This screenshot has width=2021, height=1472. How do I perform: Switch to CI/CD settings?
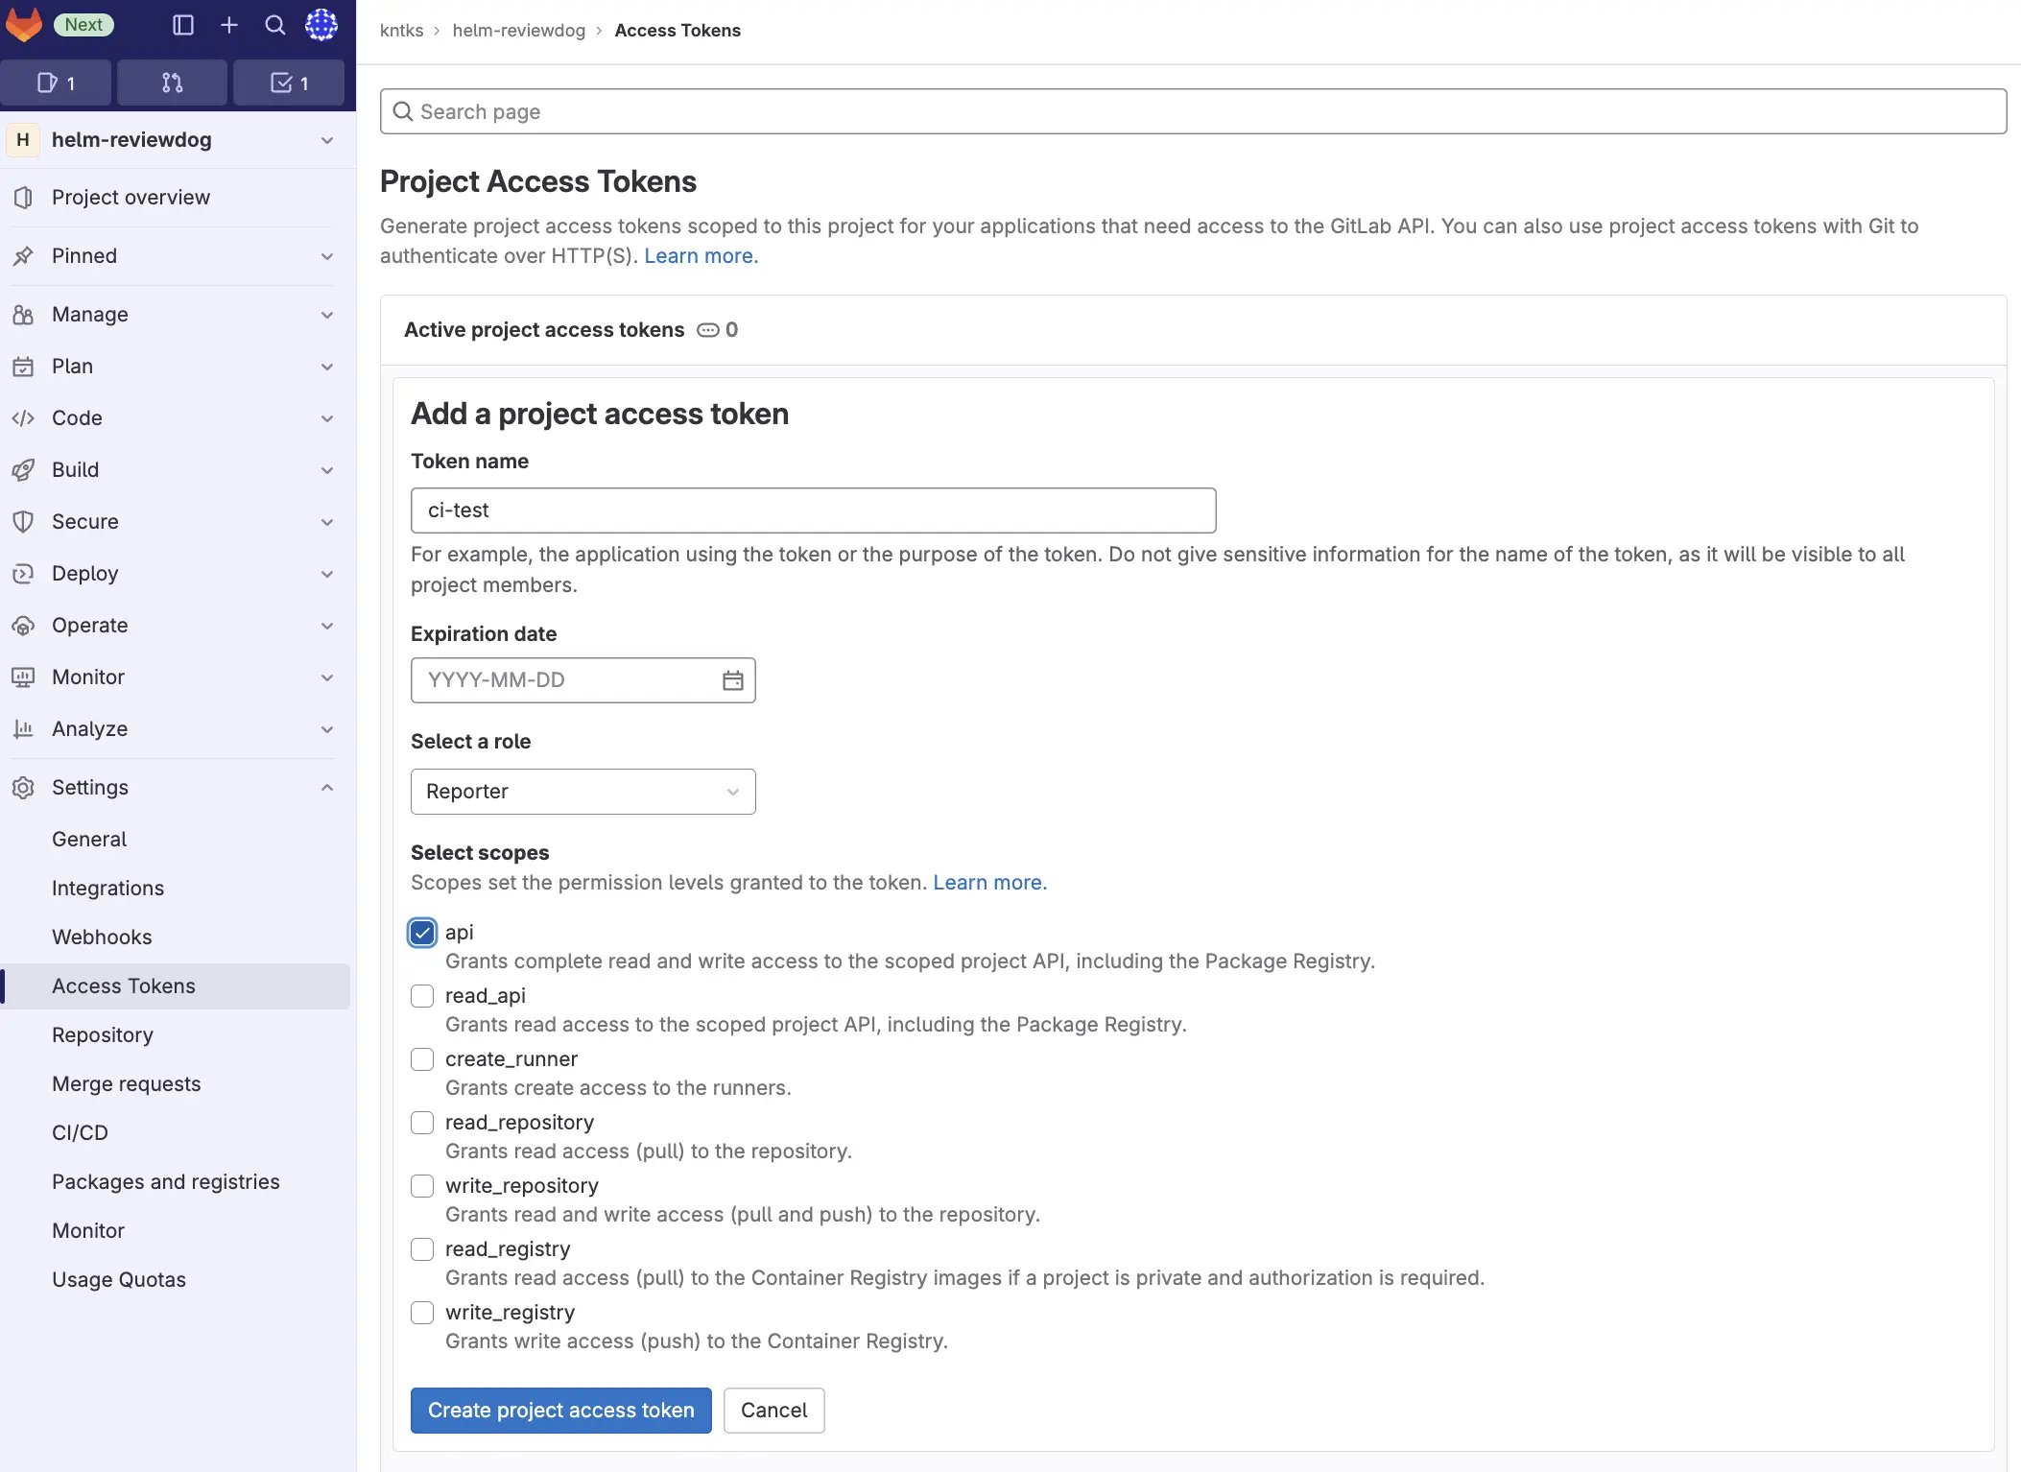click(81, 1132)
